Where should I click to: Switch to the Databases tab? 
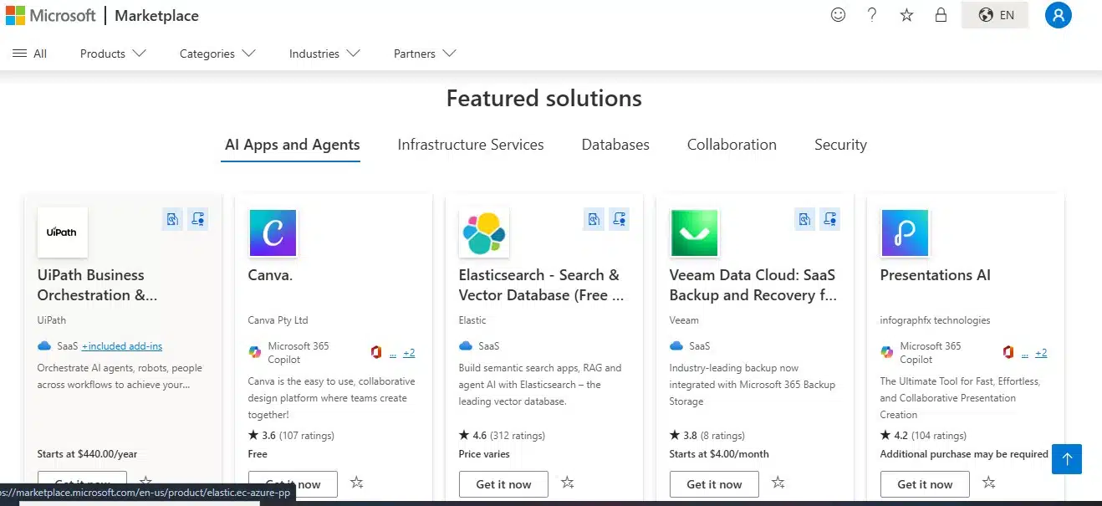click(x=615, y=145)
